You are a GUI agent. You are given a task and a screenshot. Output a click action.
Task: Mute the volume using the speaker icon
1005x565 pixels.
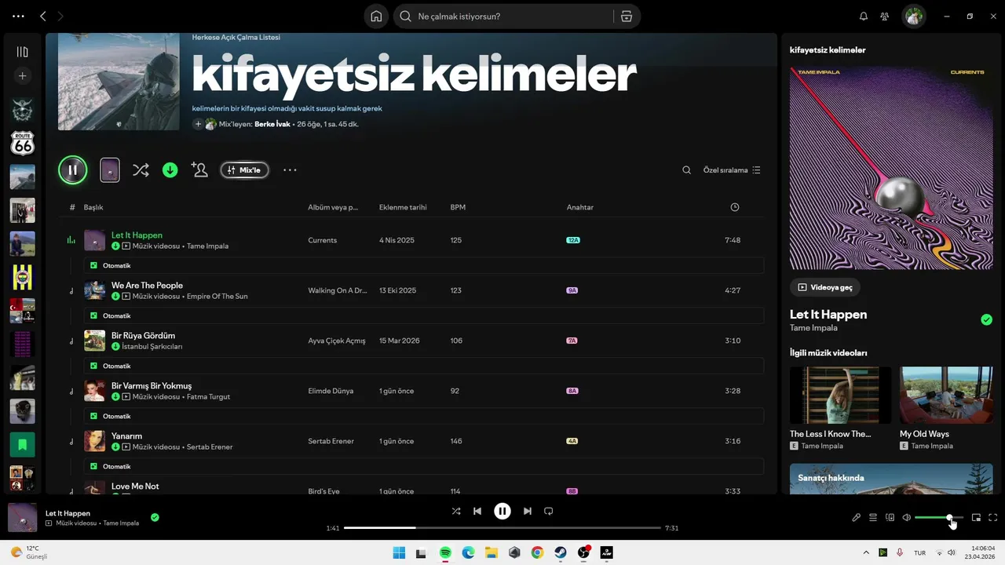(907, 518)
